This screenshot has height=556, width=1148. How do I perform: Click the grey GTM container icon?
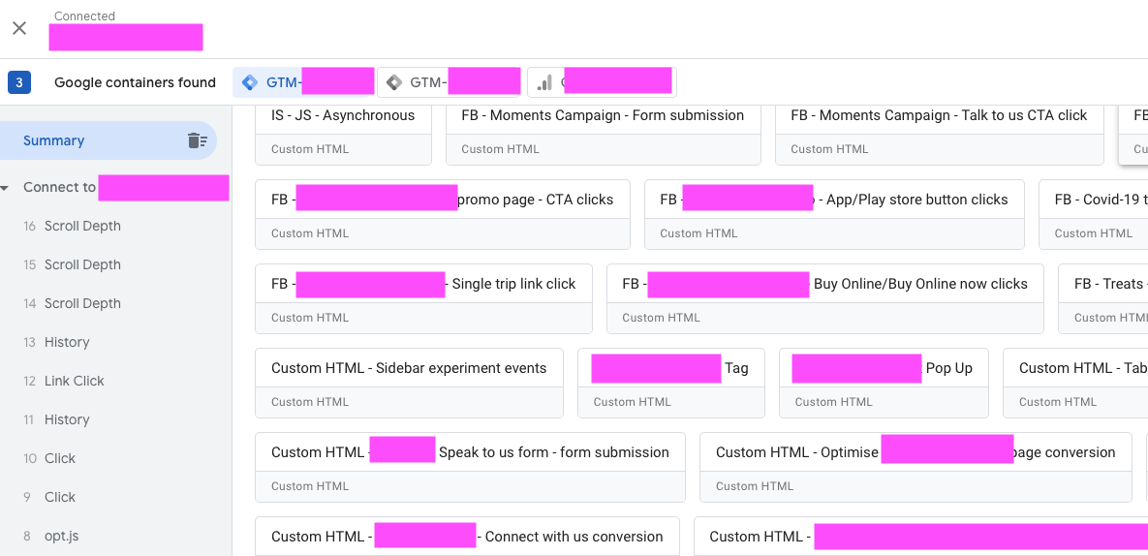pos(393,82)
